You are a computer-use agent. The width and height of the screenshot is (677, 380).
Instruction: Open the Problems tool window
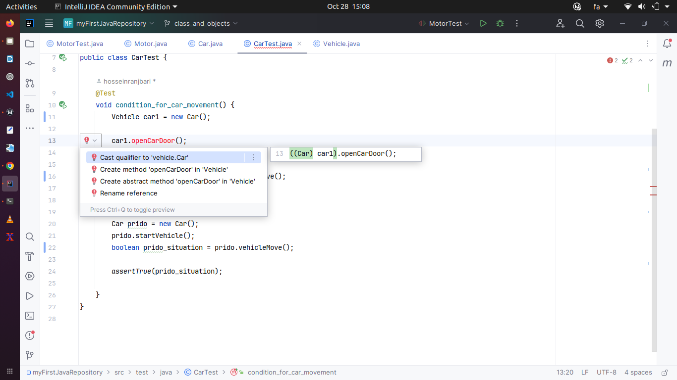pyautogui.click(x=30, y=335)
